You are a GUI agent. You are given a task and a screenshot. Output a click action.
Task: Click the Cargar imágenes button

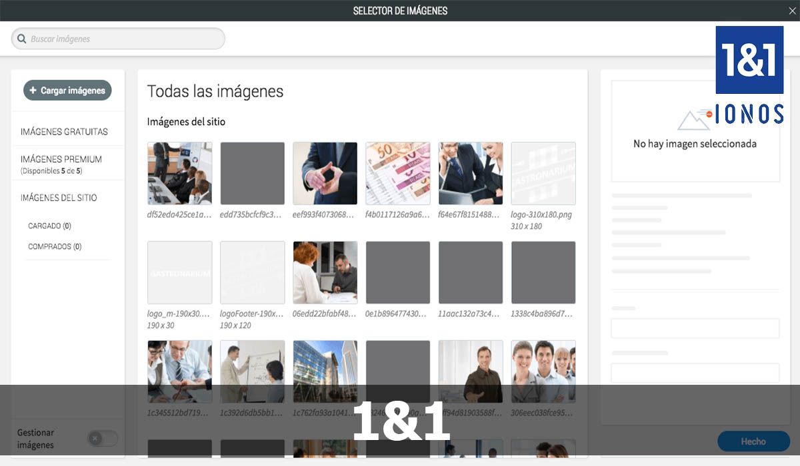point(67,91)
